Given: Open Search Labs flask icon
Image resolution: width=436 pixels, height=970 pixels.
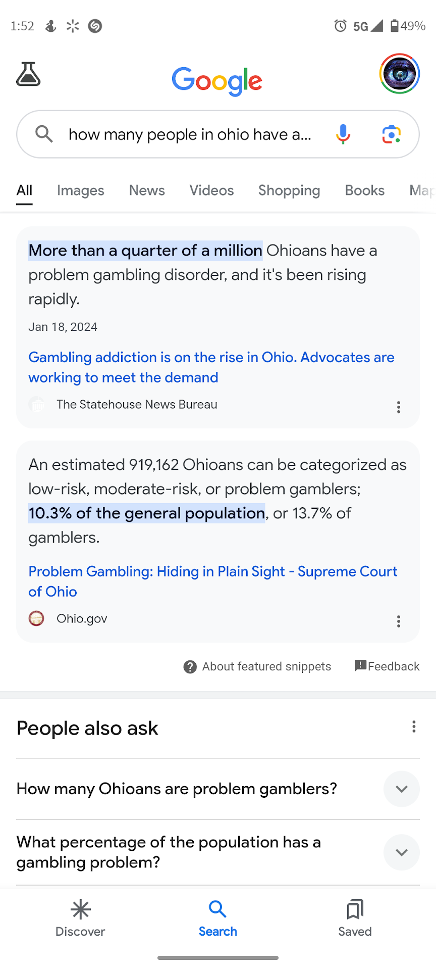Looking at the screenshot, I should pyautogui.click(x=28, y=75).
